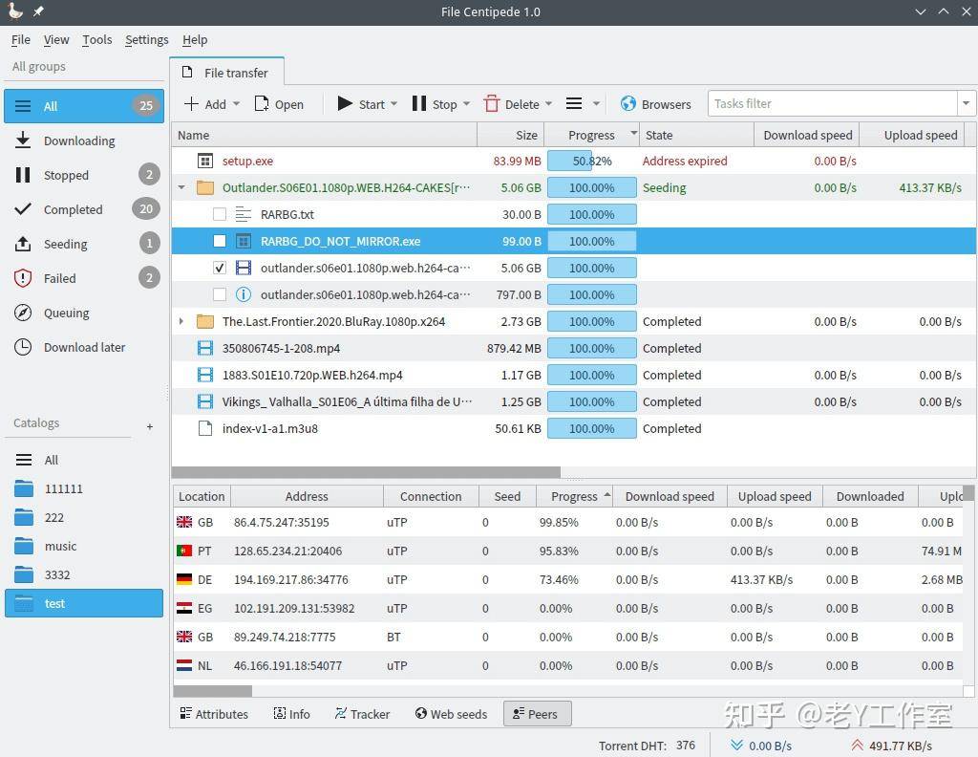Sort task list by Size column
This screenshot has height=757, width=978.
[511, 135]
